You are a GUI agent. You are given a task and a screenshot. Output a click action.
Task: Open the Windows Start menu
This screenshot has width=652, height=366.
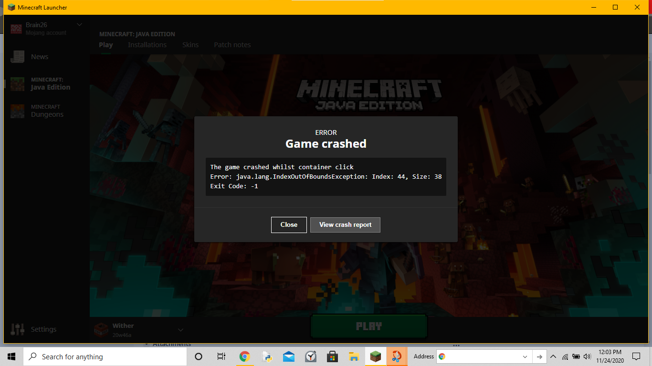tap(11, 356)
